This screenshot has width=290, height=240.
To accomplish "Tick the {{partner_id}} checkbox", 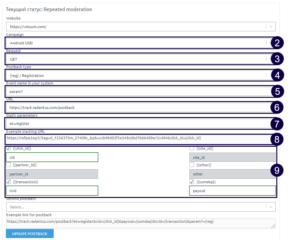I will 8,165.
